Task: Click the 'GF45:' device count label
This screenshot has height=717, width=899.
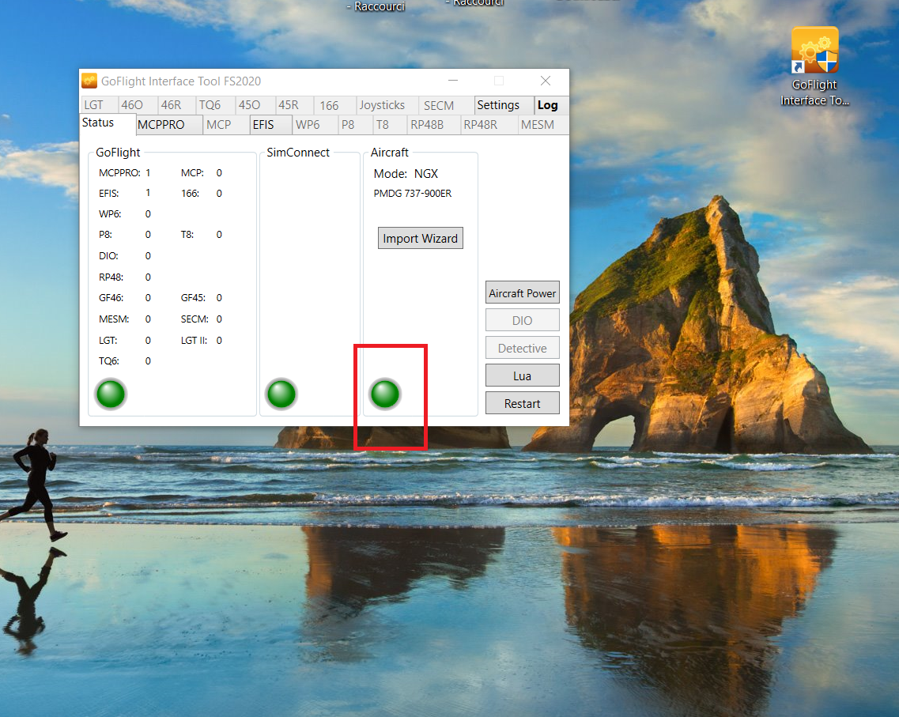Action: [x=193, y=298]
